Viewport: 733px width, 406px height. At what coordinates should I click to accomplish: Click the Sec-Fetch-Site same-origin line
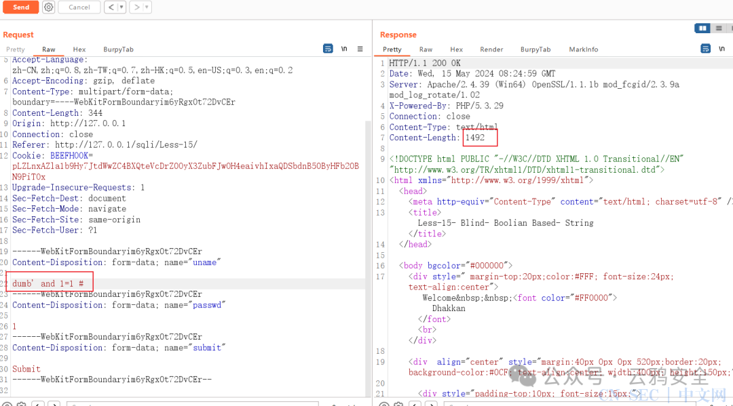(x=76, y=220)
